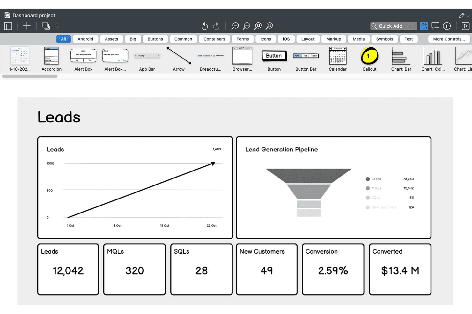Click the undo arrow in toolbar
Image resolution: width=472 pixels, height=314 pixels.
pyautogui.click(x=205, y=26)
